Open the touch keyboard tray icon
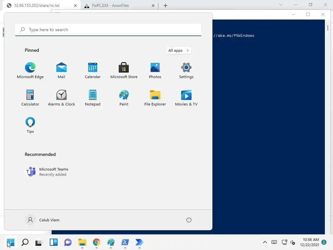This screenshot has width=333, height=250. (274, 242)
